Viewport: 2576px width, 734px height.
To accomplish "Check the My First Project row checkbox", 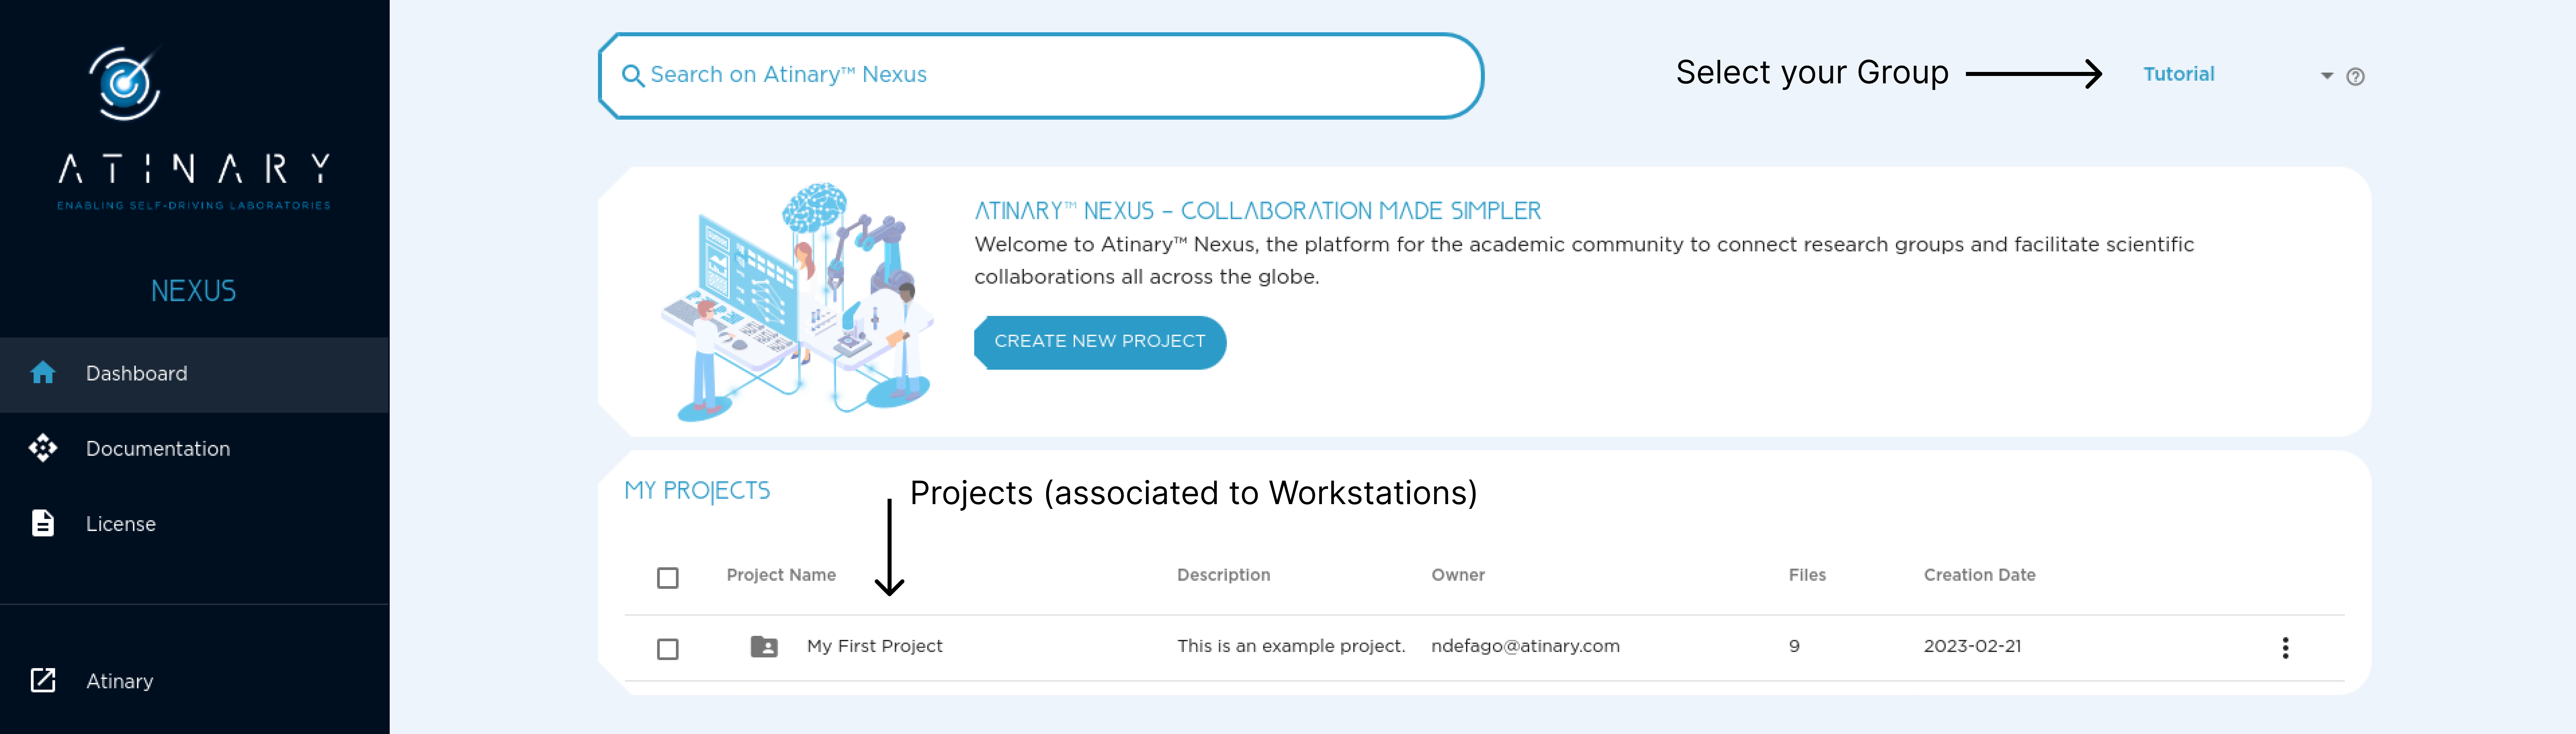I will tap(668, 649).
